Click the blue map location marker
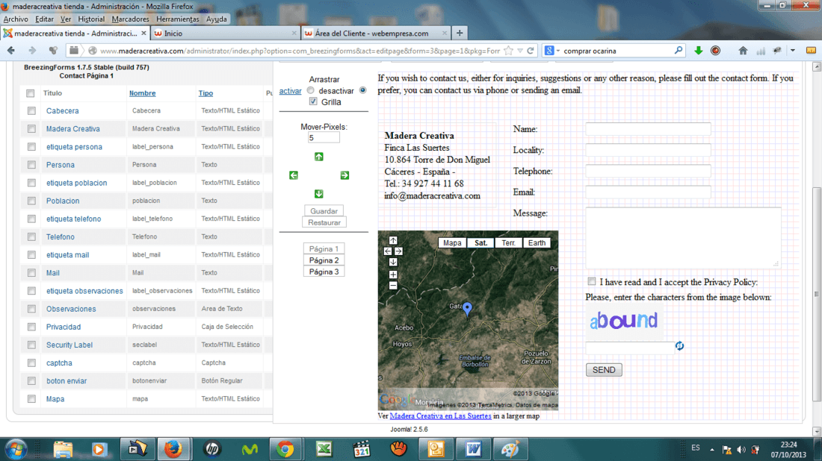Image resolution: width=822 pixels, height=461 pixels. click(467, 309)
